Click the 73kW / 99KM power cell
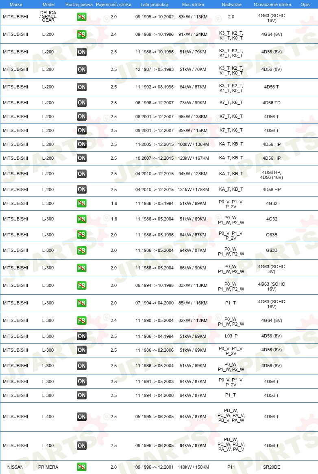 point(193,103)
